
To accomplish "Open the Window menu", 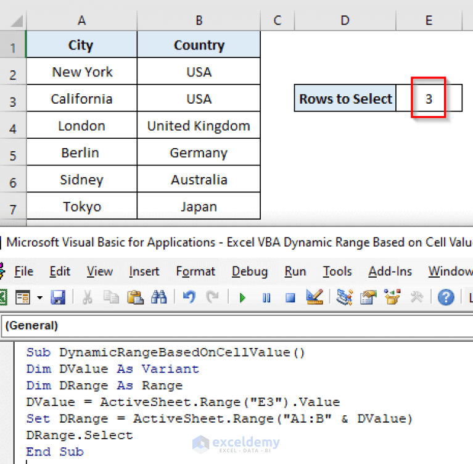I will click(450, 271).
